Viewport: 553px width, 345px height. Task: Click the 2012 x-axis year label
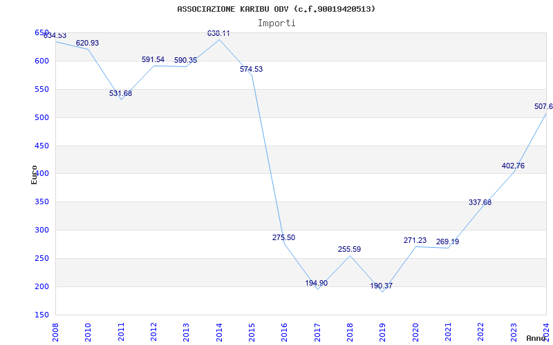point(153,333)
